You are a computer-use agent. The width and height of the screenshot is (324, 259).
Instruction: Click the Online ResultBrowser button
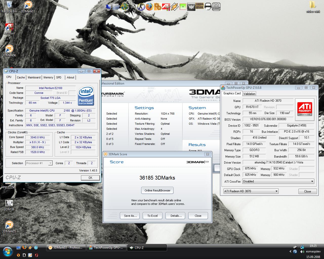click(157, 190)
